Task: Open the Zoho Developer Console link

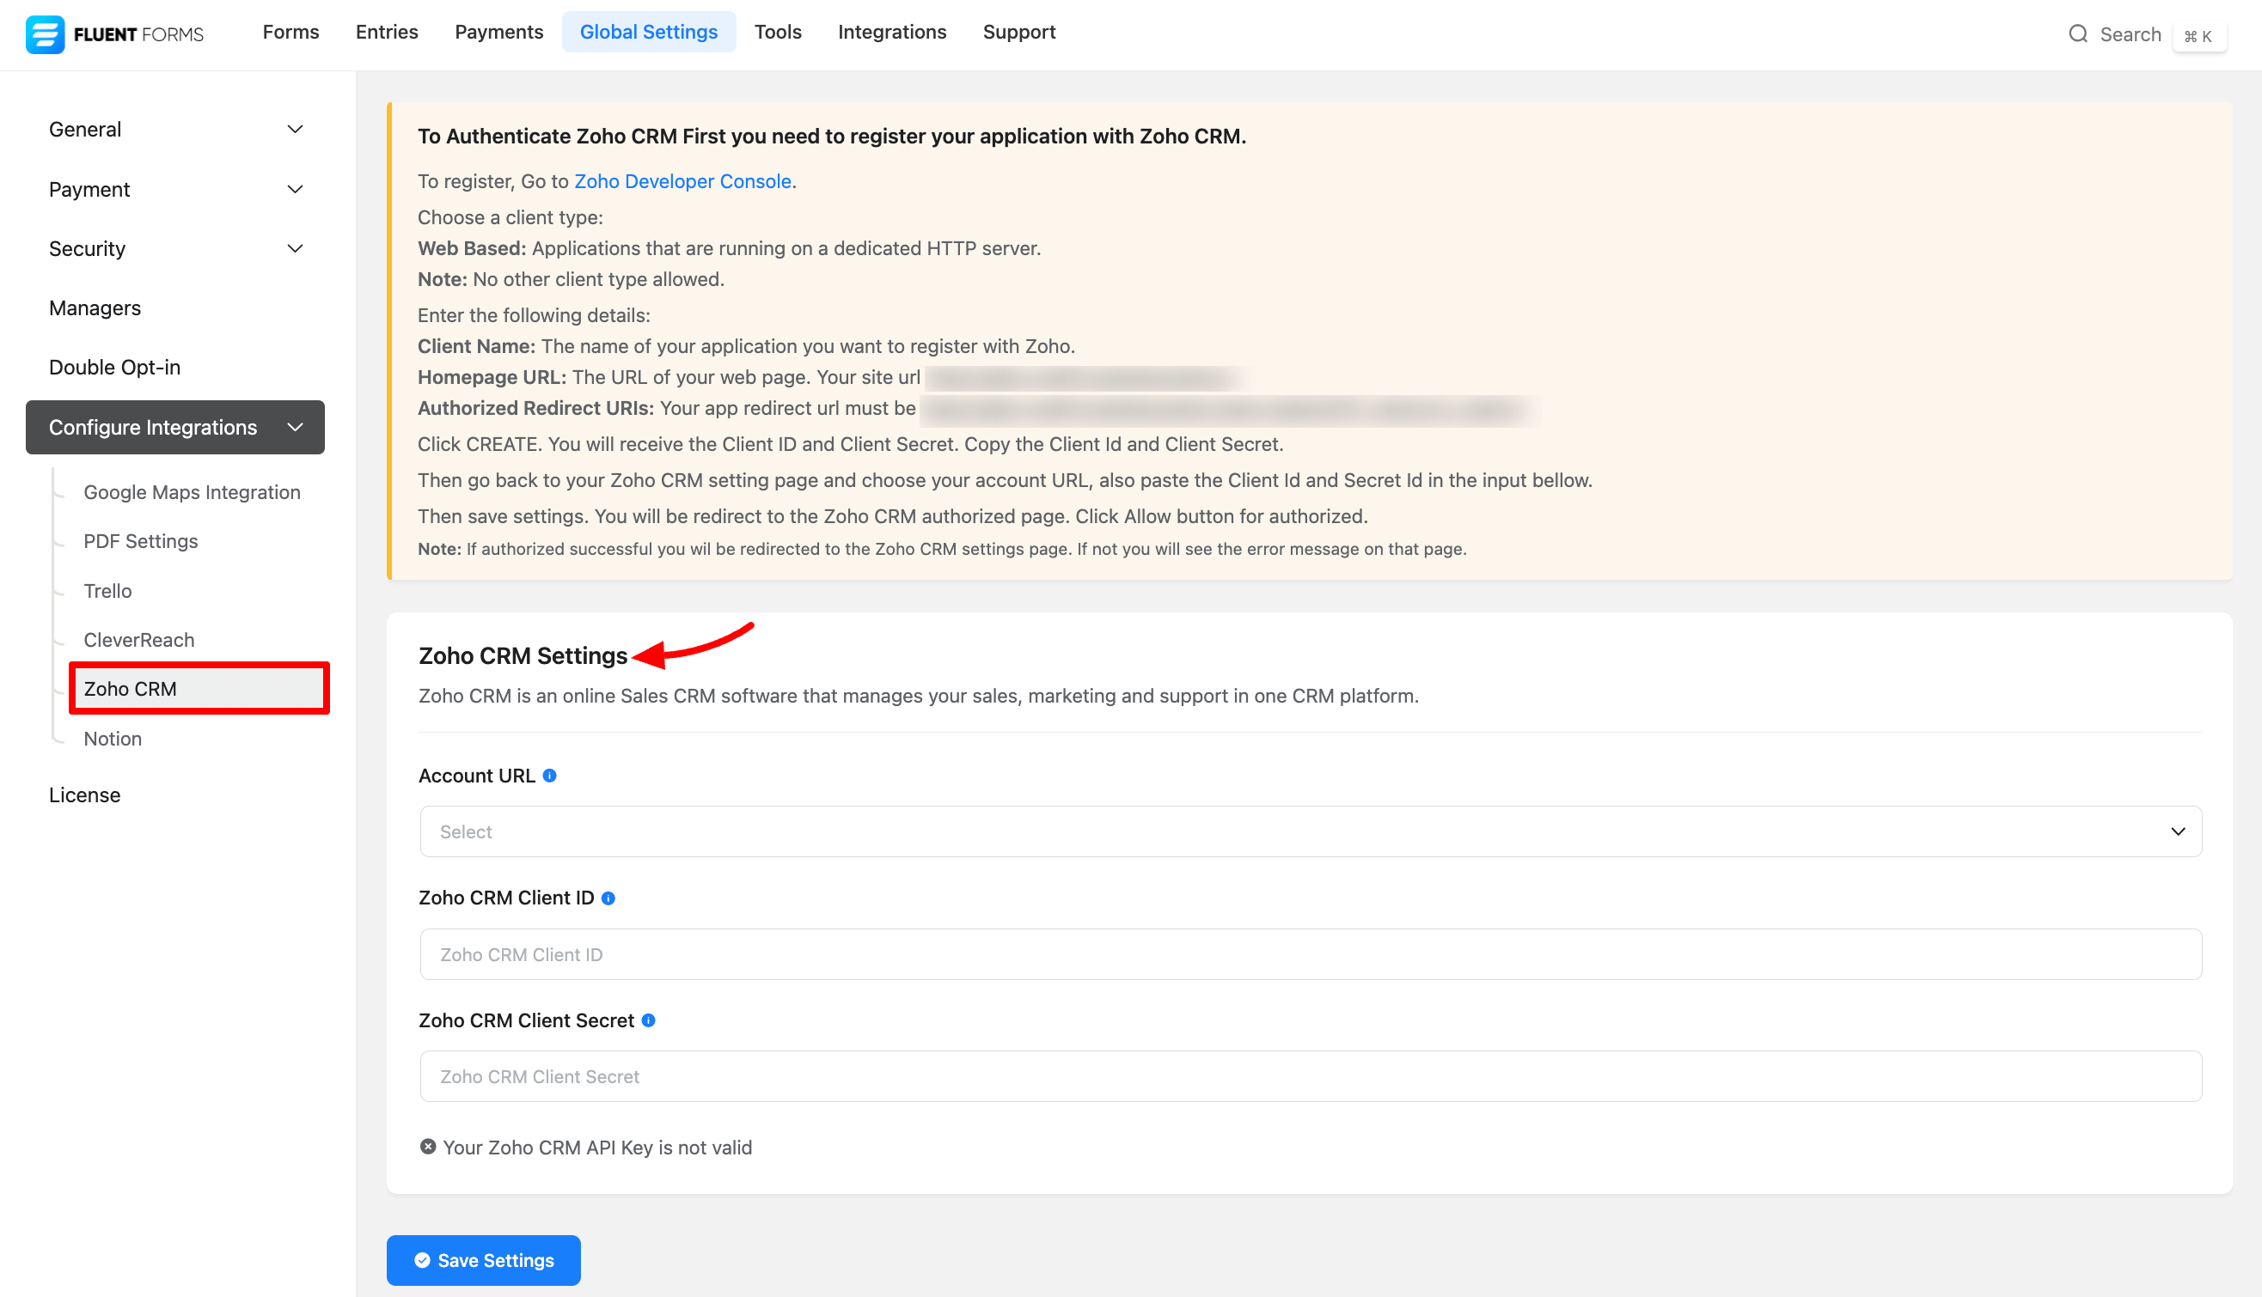Action: [x=682, y=181]
